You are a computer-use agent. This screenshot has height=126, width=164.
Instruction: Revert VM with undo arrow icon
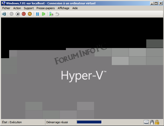click(x=57, y=14)
